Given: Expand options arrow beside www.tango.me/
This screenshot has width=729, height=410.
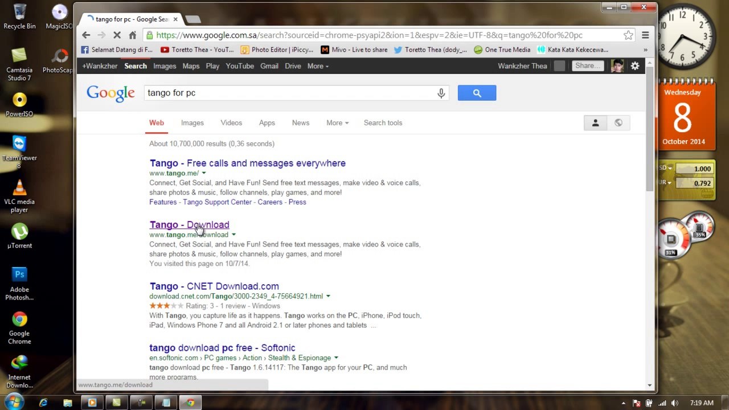Looking at the screenshot, I should click(x=204, y=173).
